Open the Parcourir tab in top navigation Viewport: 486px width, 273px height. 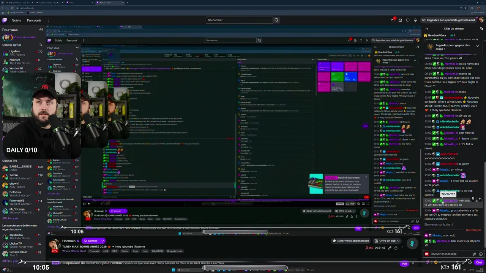(x=34, y=20)
